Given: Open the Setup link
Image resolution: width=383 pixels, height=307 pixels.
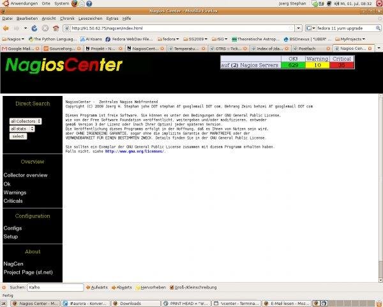Looking at the screenshot, I should [10, 237].
